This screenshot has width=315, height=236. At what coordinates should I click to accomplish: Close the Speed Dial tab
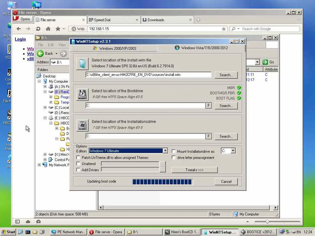137,20
